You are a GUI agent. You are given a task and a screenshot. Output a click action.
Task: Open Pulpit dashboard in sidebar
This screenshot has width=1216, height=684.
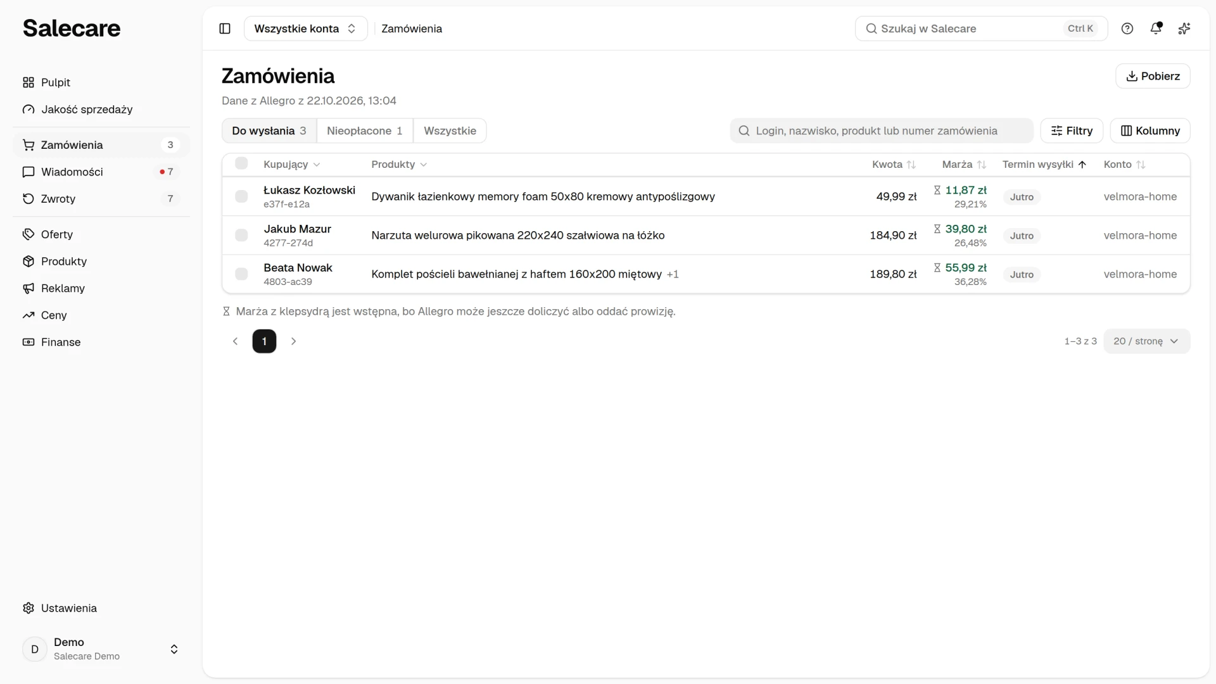(x=101, y=82)
